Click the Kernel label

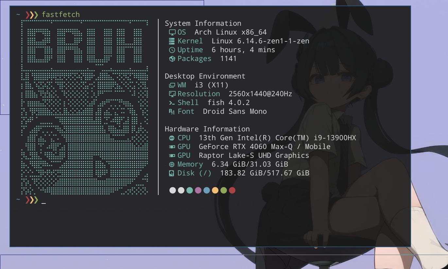190,41
